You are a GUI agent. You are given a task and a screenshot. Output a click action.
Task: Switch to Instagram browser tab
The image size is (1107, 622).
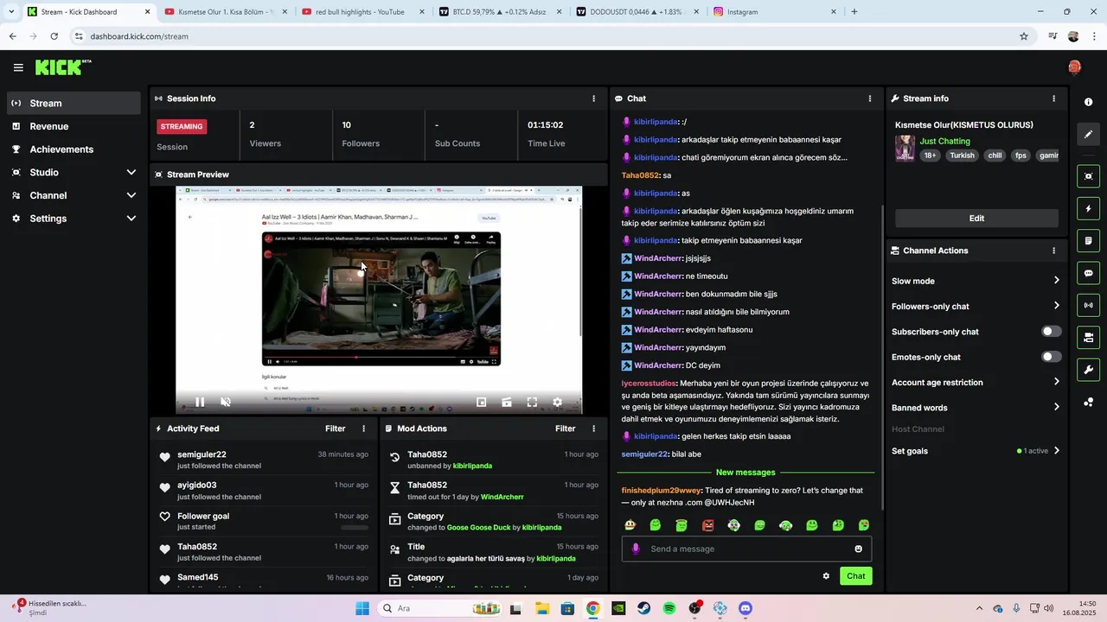775,12
